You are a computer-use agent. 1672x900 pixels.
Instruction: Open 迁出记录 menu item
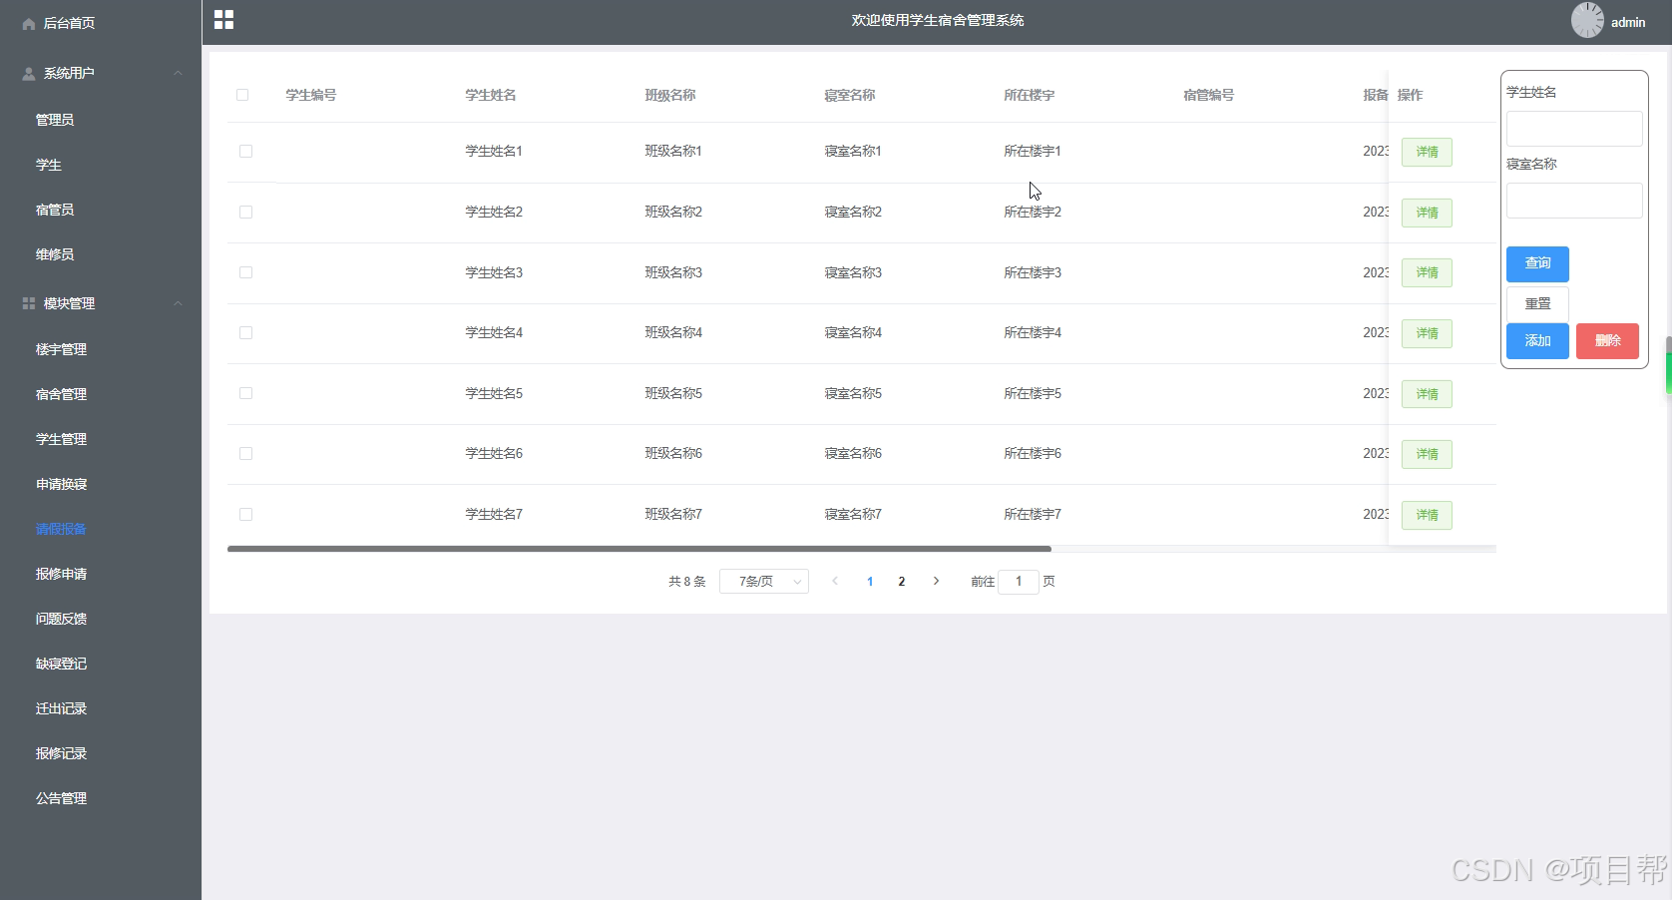pyautogui.click(x=61, y=708)
